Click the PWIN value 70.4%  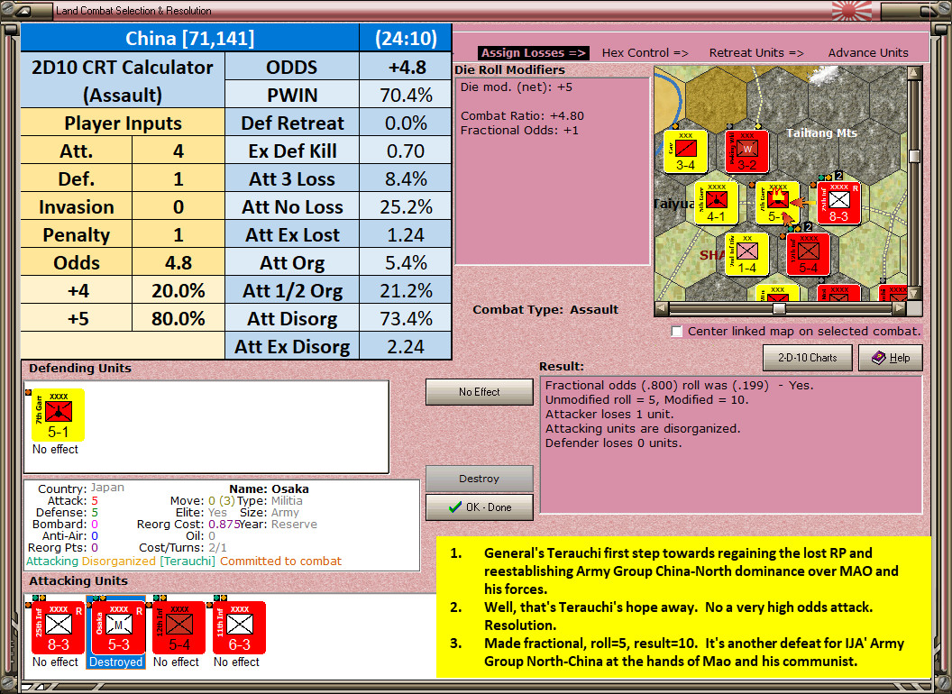pos(406,95)
